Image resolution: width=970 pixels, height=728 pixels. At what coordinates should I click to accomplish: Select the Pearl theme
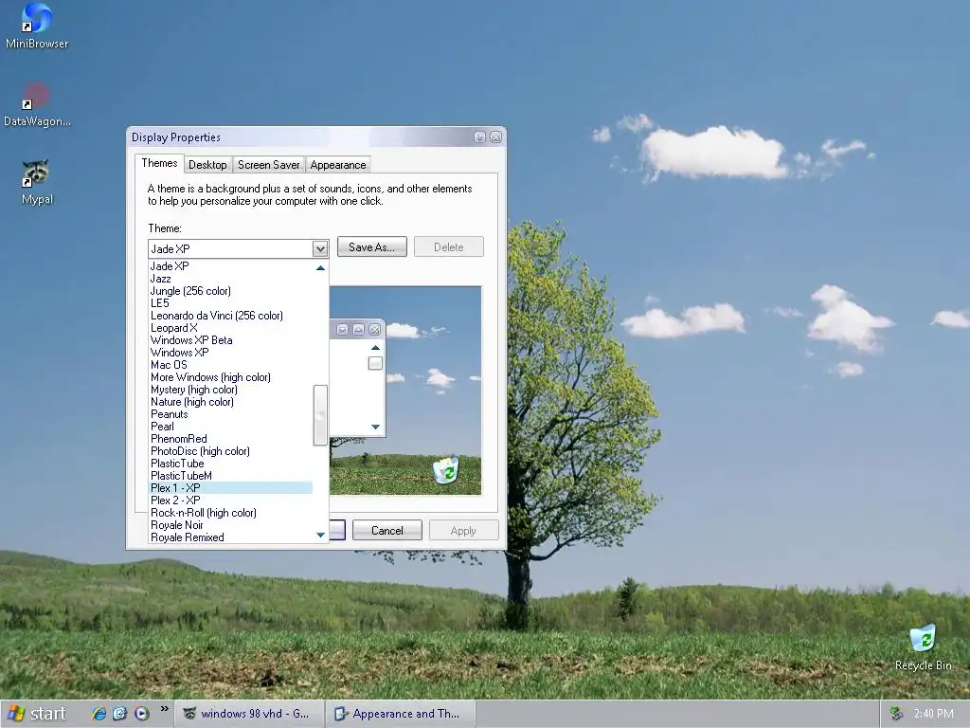(231, 427)
